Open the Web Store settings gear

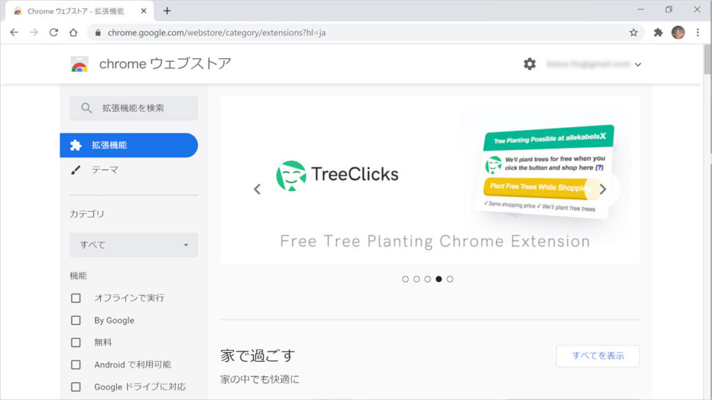pos(530,63)
